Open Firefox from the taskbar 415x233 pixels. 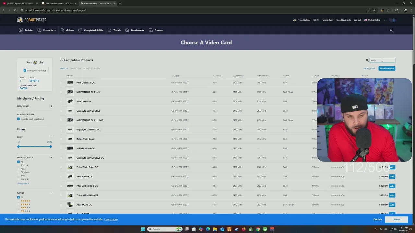(243, 229)
